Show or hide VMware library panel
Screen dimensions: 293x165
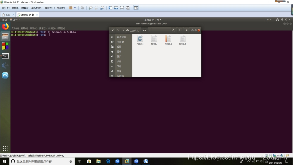pyautogui.click(x=110, y=8)
